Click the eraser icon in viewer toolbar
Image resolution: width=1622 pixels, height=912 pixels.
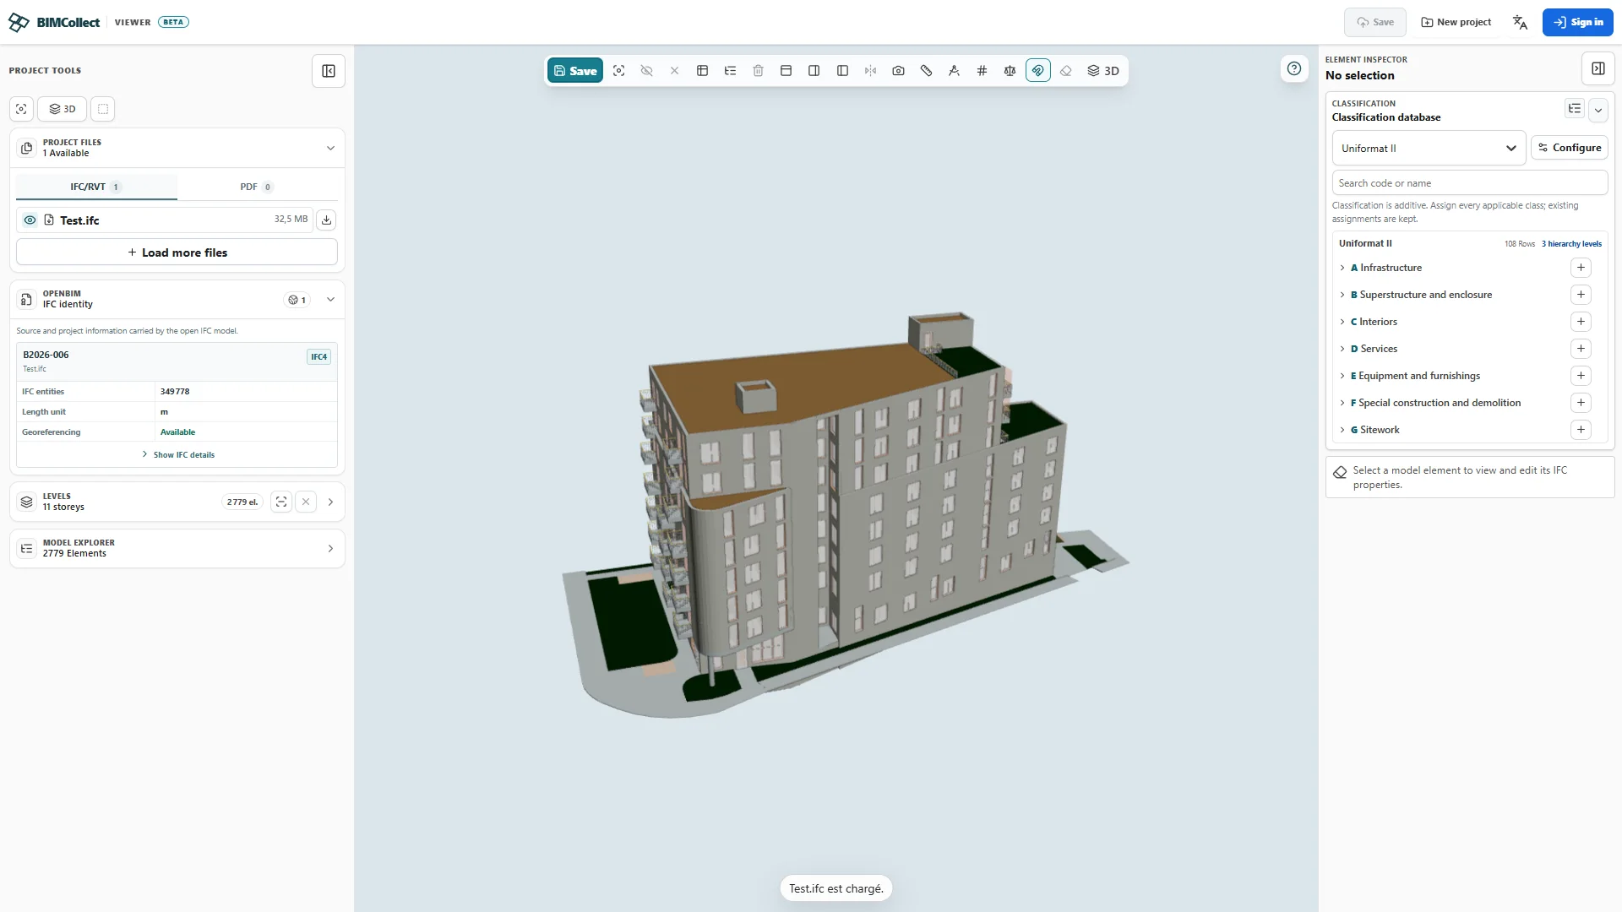click(x=1065, y=71)
